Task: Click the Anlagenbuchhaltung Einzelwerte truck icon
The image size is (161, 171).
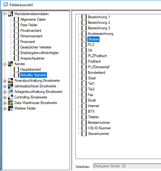Action: (11, 92)
